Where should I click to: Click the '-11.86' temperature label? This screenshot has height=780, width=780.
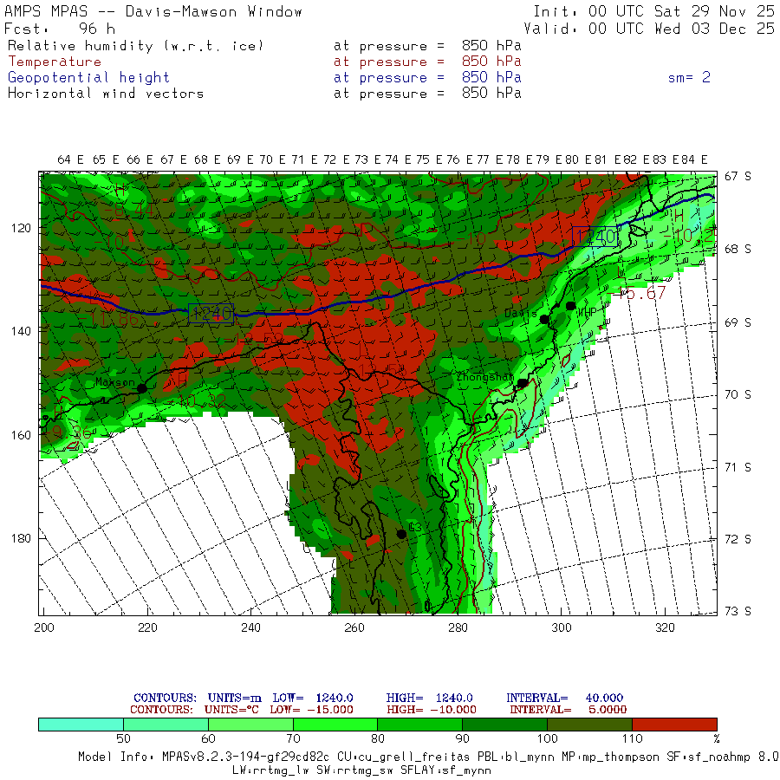pyautogui.click(x=108, y=319)
